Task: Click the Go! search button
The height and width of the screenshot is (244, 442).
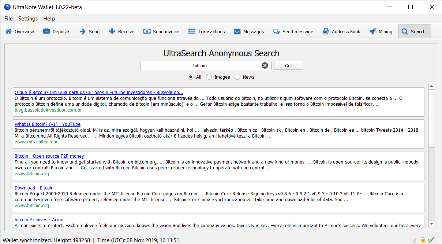Action: (x=288, y=65)
